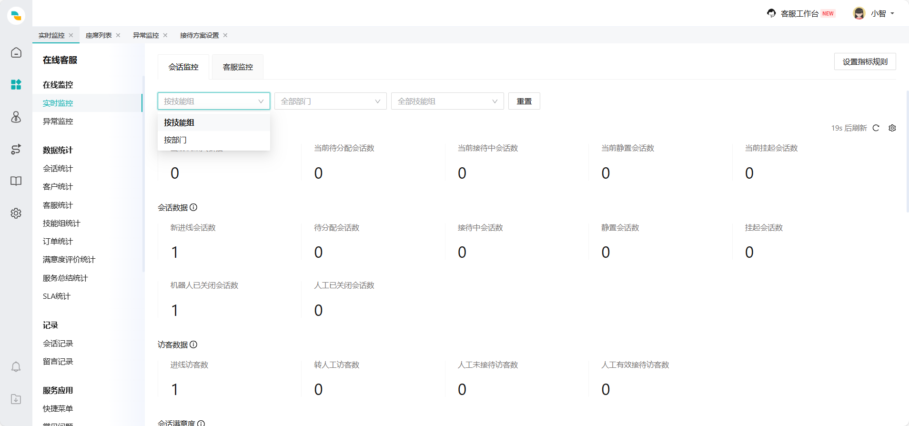Viewport: 909px width, 426px height.
Task: Click the 新进线会话数 value
Action: click(x=174, y=252)
